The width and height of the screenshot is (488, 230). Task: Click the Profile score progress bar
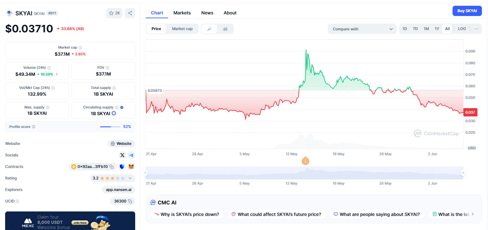[x=110, y=127]
